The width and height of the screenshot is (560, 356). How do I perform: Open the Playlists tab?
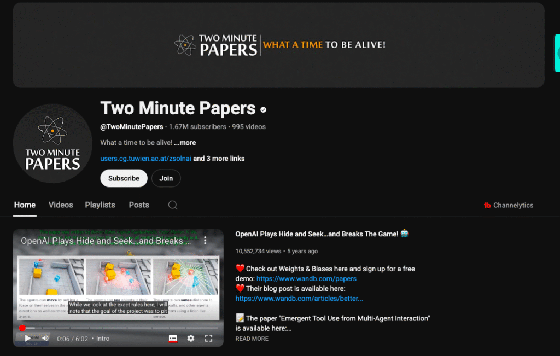pyautogui.click(x=100, y=205)
